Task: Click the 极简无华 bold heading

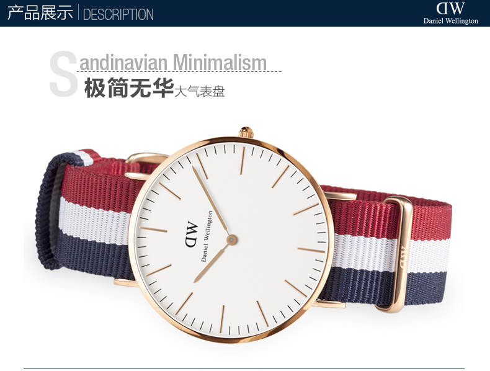Action: [x=129, y=88]
